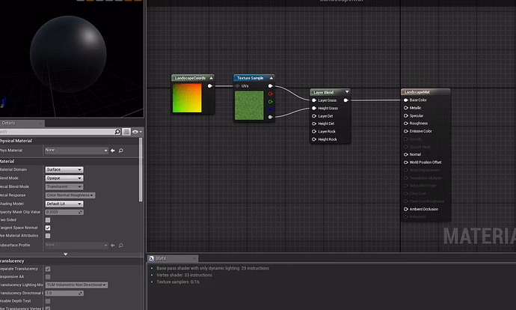Screen dimensions: 516x310
Task: Click the Height Dirt input pin
Action: point(314,124)
